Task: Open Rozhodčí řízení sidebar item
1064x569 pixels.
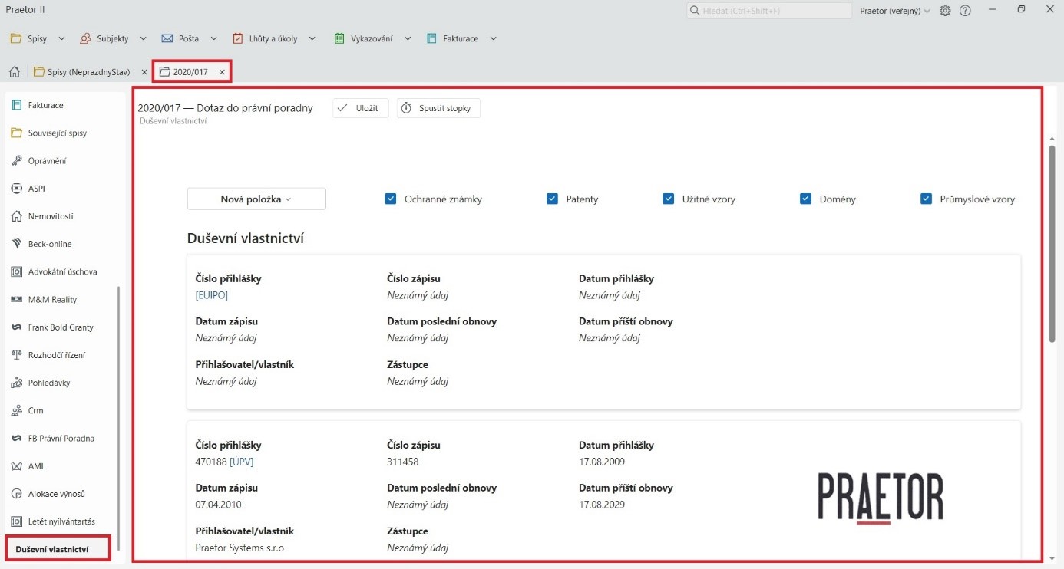Action: 56,355
